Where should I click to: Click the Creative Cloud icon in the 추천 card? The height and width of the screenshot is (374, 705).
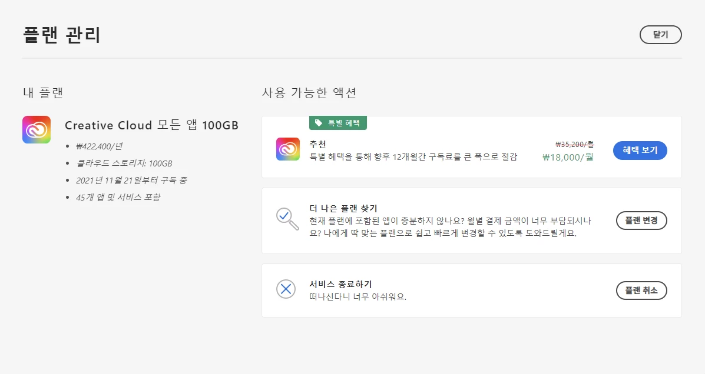(288, 149)
